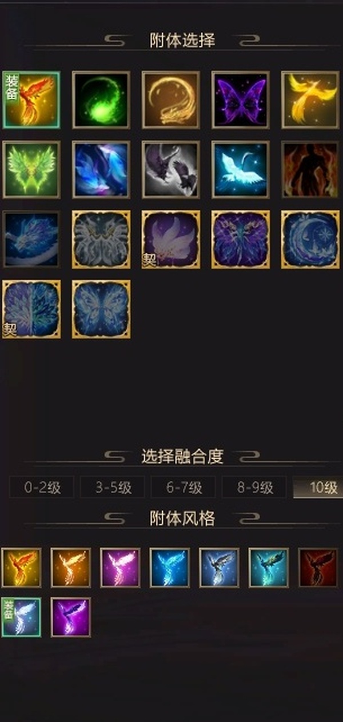This screenshot has height=722, width=343.
Task: Select the equipped orange phoenix attachment icon
Action: click(x=31, y=99)
